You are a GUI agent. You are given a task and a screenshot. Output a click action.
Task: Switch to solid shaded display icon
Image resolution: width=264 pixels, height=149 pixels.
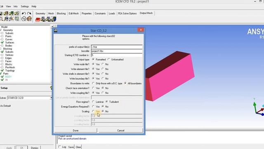pos(29,19)
